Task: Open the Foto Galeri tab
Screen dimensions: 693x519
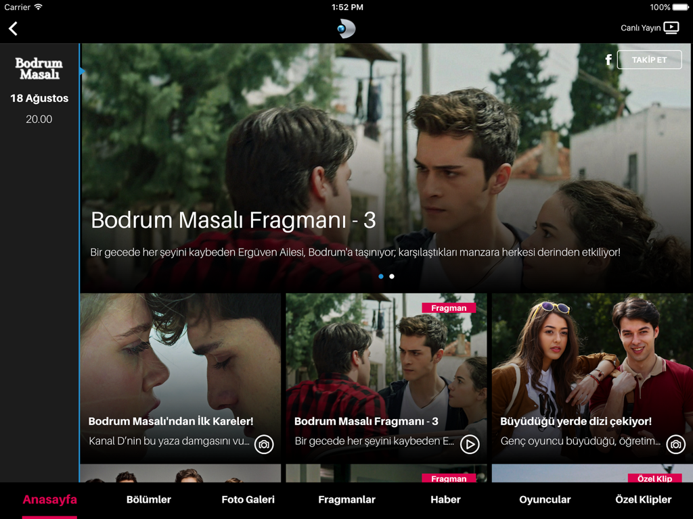Action: [248, 500]
